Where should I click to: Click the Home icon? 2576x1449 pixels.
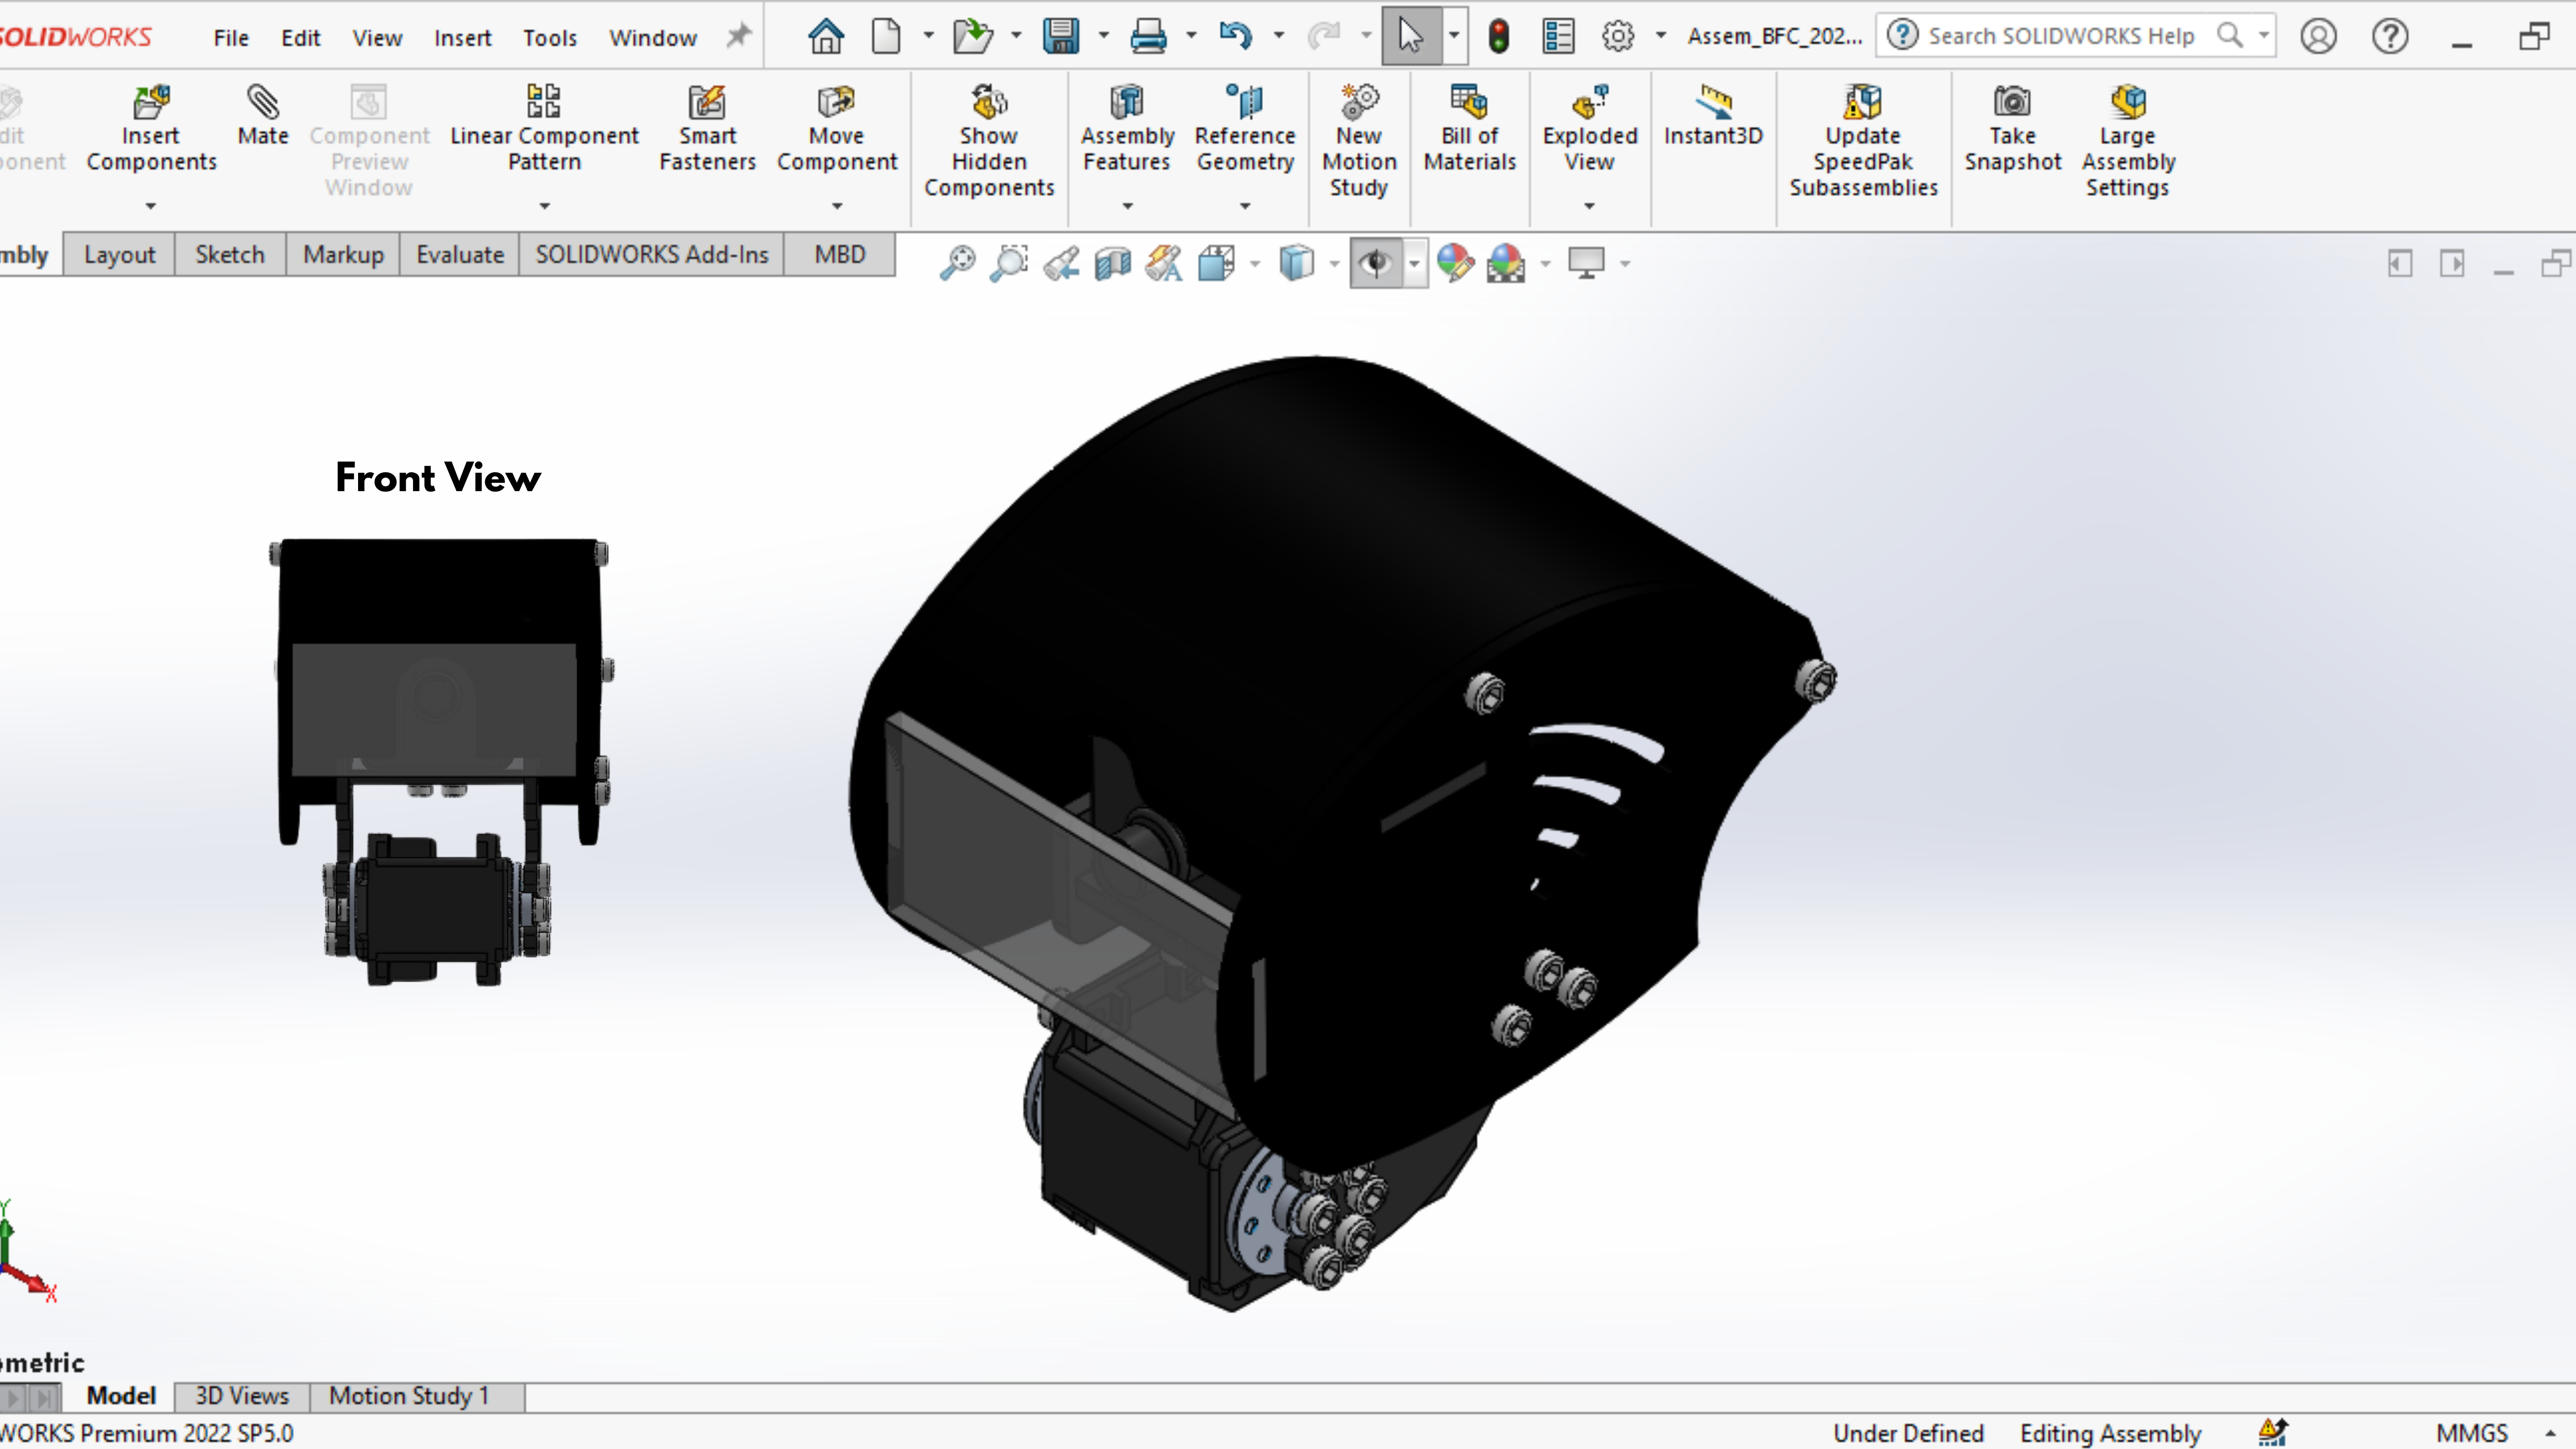[x=826, y=36]
